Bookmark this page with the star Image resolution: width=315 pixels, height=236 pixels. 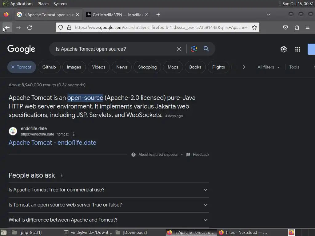pos(254,27)
